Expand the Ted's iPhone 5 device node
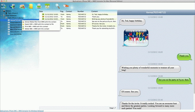195x112 pixels. tap(4, 13)
